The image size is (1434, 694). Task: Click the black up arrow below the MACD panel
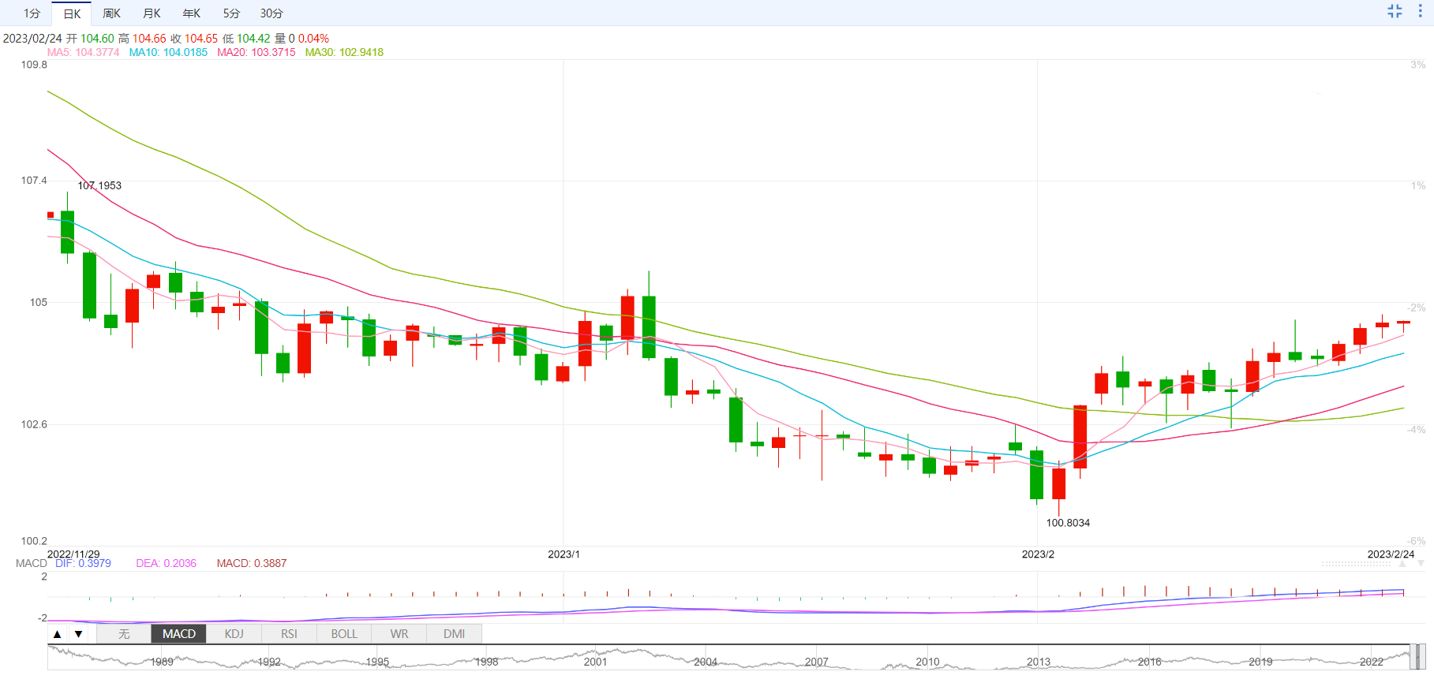pos(57,634)
